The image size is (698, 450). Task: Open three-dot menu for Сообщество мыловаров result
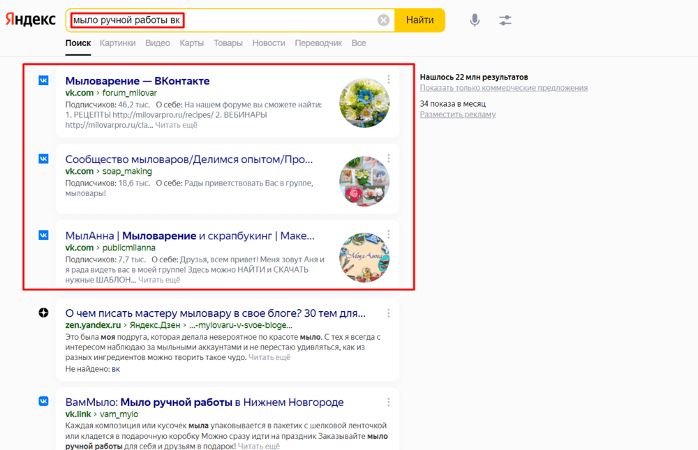tap(389, 158)
